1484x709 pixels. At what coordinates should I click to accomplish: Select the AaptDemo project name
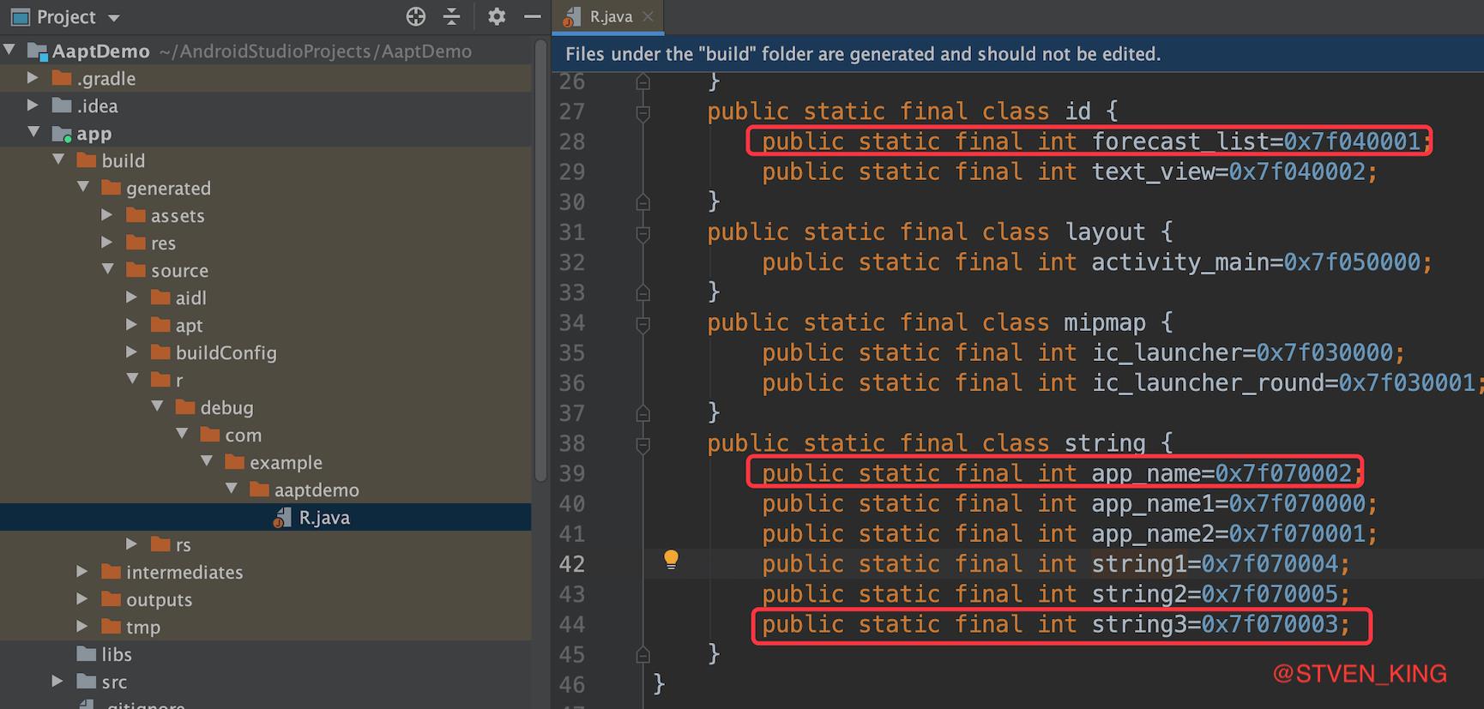100,51
